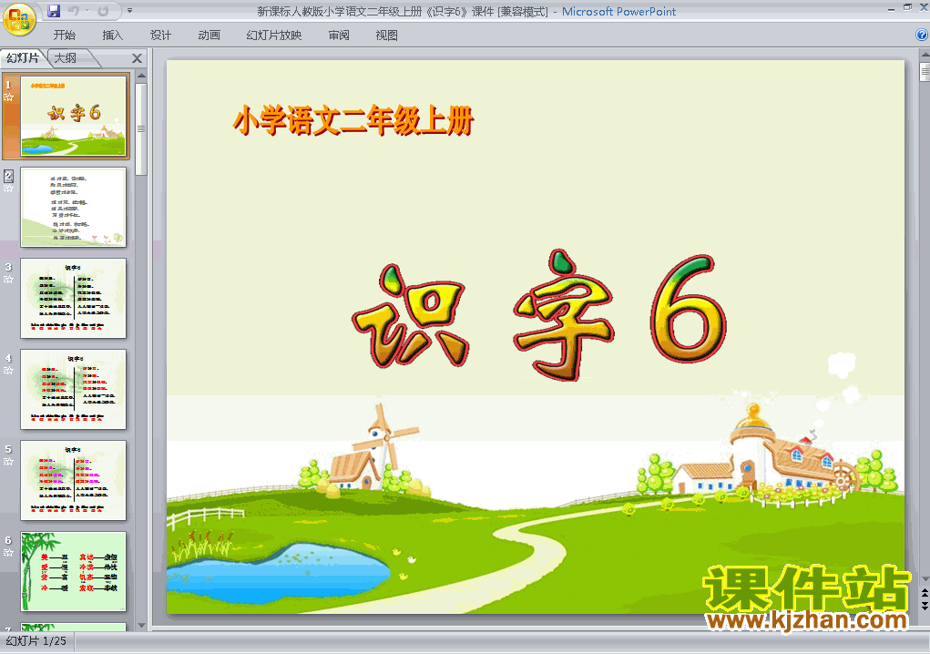
Task: Open the 插入 ribbon tab
Action: coord(113,35)
